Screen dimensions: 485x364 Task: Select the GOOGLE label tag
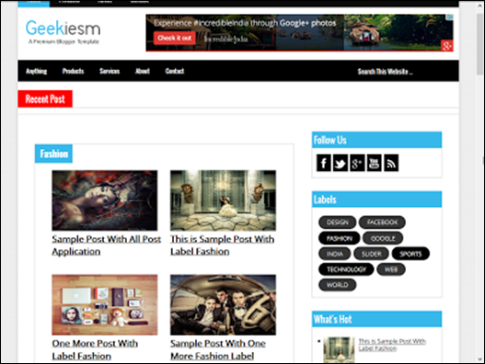pyautogui.click(x=383, y=238)
